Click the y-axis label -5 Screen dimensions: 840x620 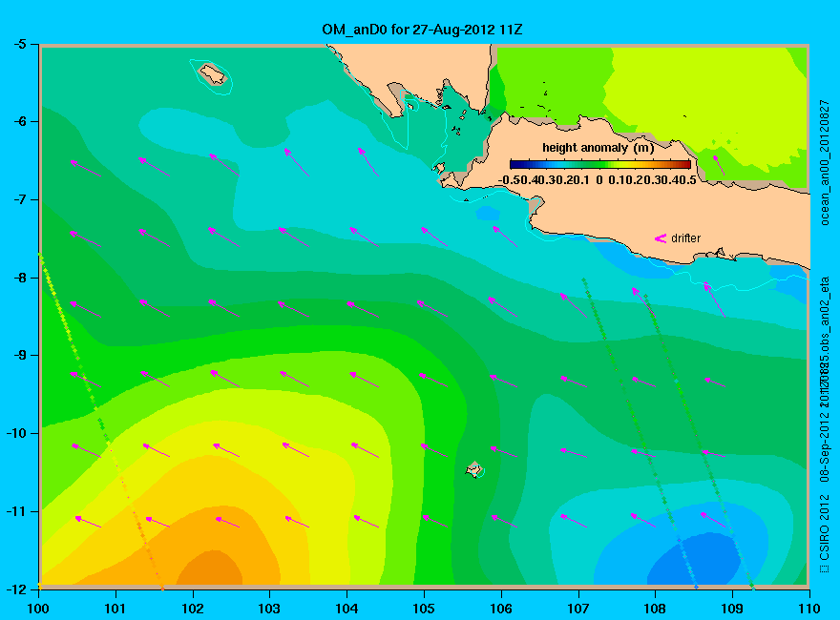(x=19, y=44)
